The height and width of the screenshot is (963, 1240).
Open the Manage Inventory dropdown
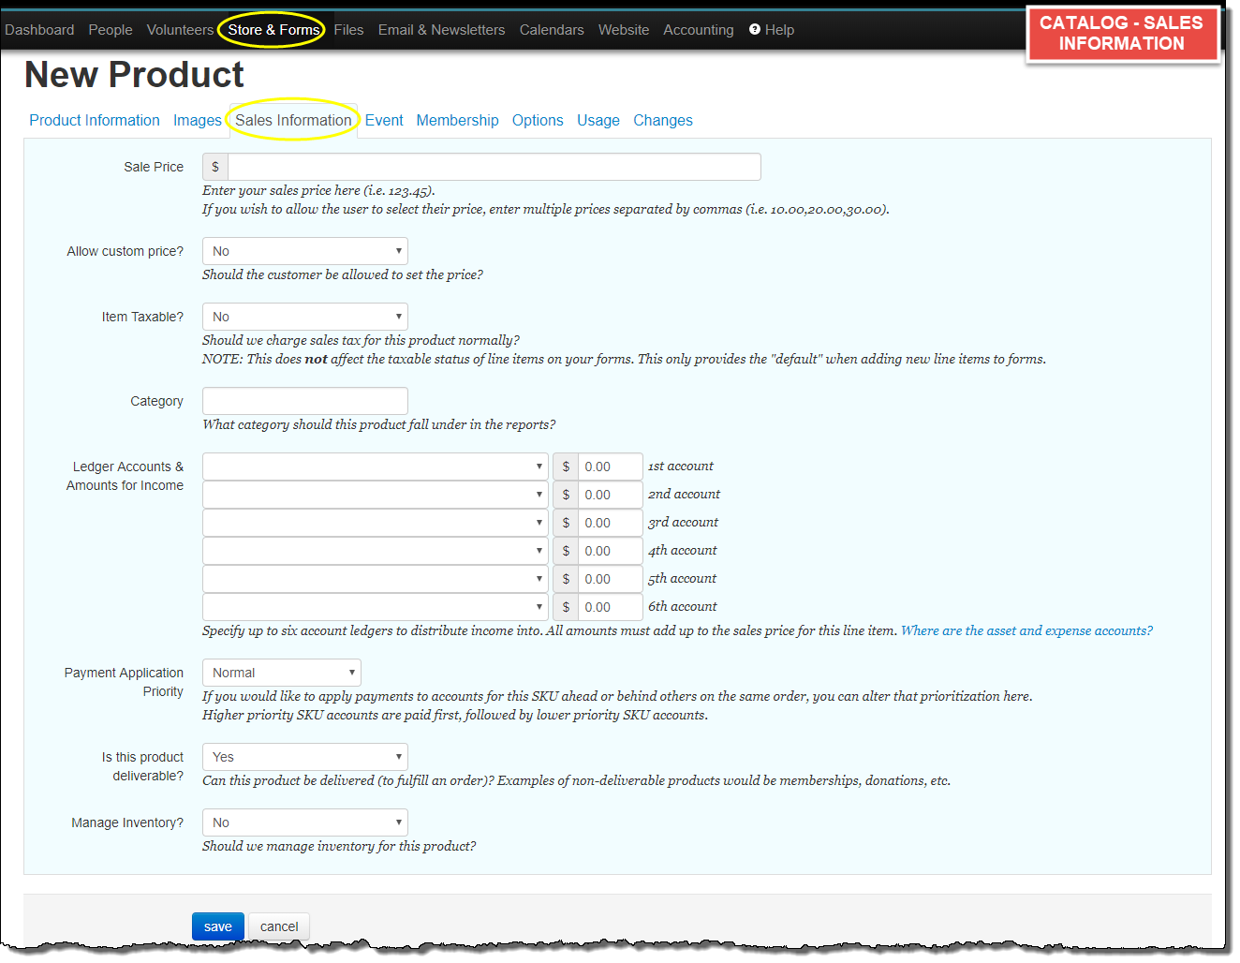(x=305, y=822)
